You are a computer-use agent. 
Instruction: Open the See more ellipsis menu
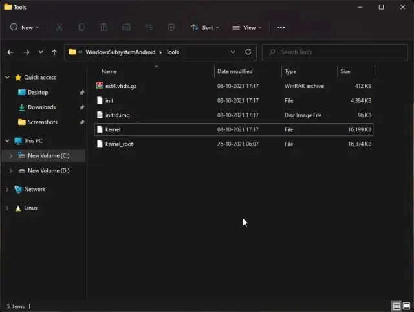(280, 27)
